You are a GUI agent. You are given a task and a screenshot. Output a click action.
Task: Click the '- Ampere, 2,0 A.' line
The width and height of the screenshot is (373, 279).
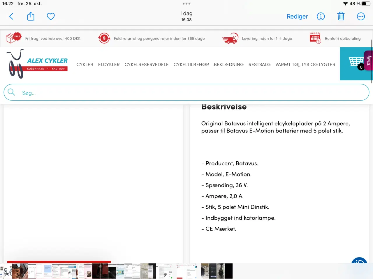[x=222, y=196]
